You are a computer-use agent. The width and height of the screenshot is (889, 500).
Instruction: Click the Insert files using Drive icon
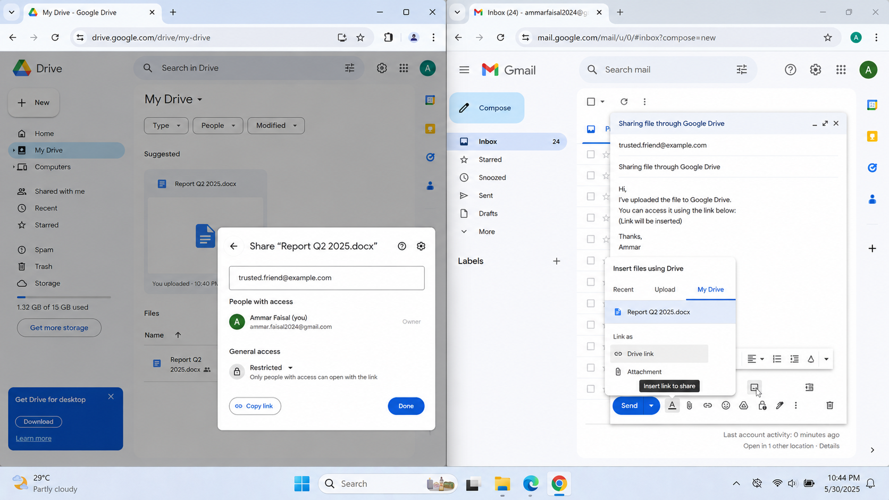point(744,405)
